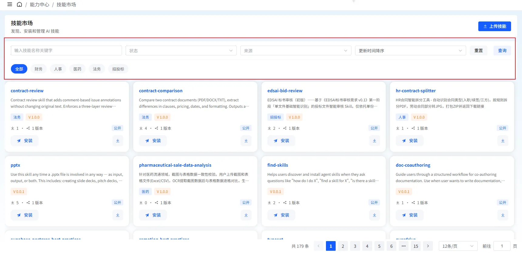Install the find-skills skill
Viewport: 522px width, 255px height.
(281, 215)
